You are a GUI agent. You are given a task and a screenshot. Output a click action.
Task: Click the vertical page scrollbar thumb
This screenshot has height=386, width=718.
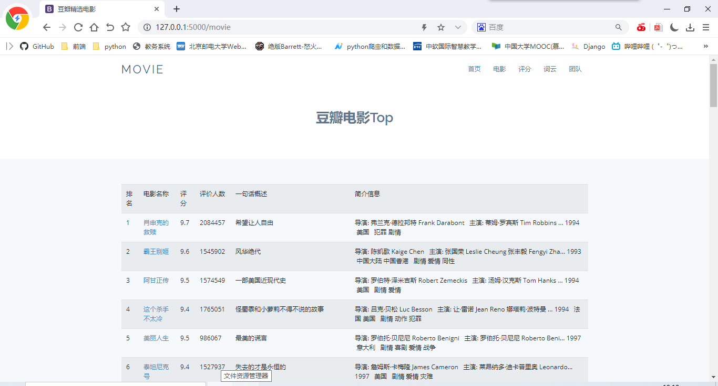[713, 85]
